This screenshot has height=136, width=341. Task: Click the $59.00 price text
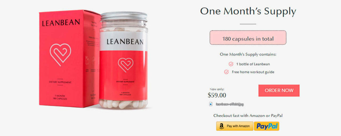tap(217, 95)
